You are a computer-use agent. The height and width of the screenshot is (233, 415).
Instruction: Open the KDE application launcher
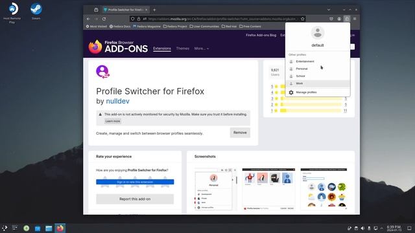pos(5,228)
